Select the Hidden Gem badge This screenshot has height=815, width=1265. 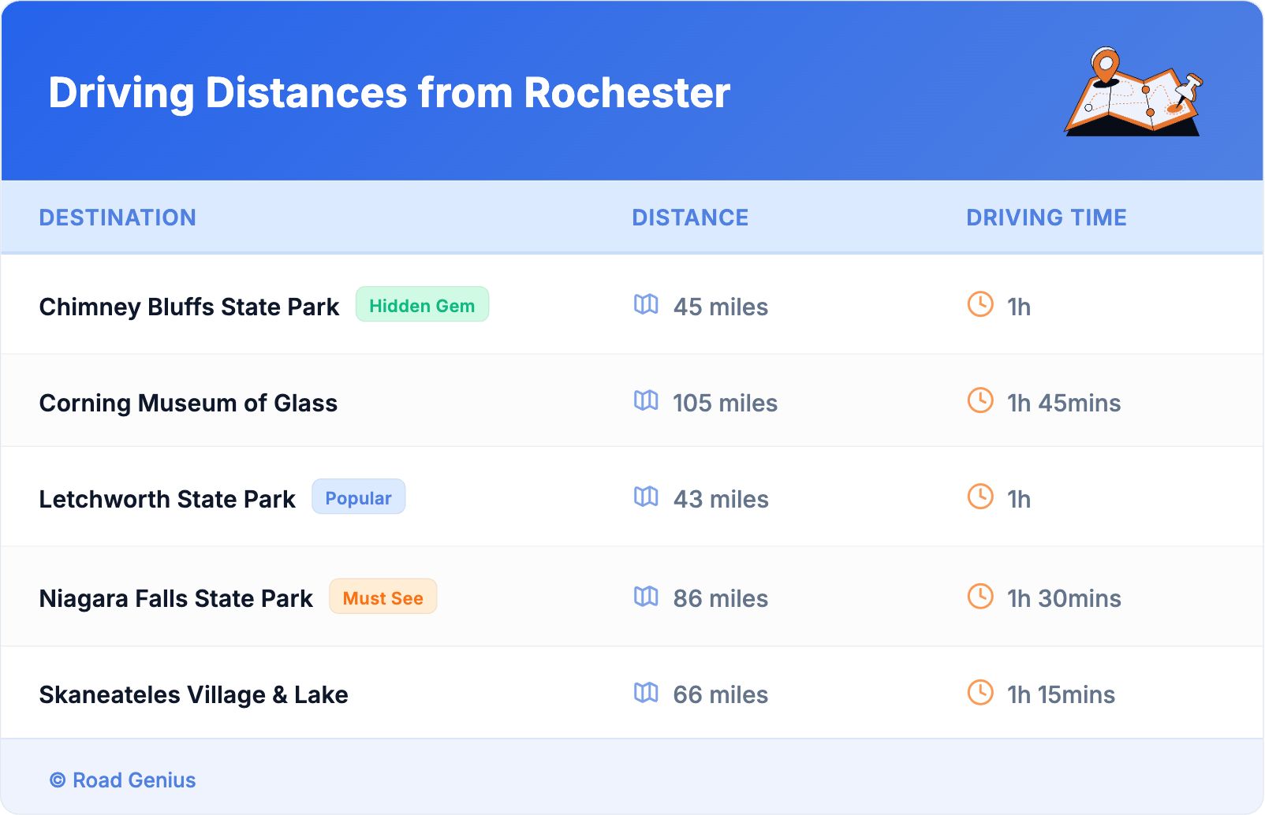point(422,305)
